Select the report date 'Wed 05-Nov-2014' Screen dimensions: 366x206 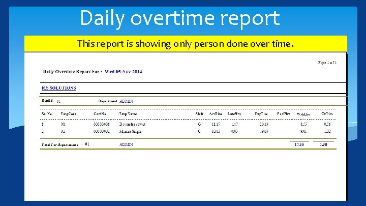click(x=124, y=72)
